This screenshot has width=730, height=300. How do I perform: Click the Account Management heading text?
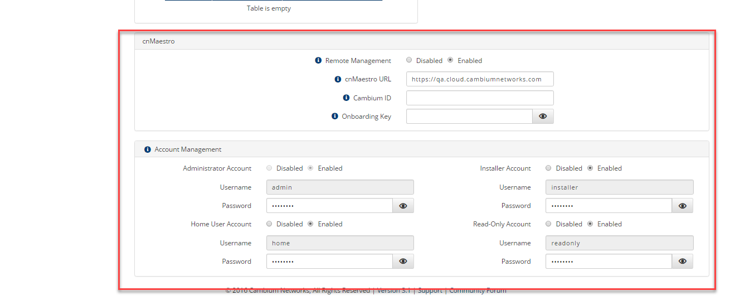coord(188,149)
